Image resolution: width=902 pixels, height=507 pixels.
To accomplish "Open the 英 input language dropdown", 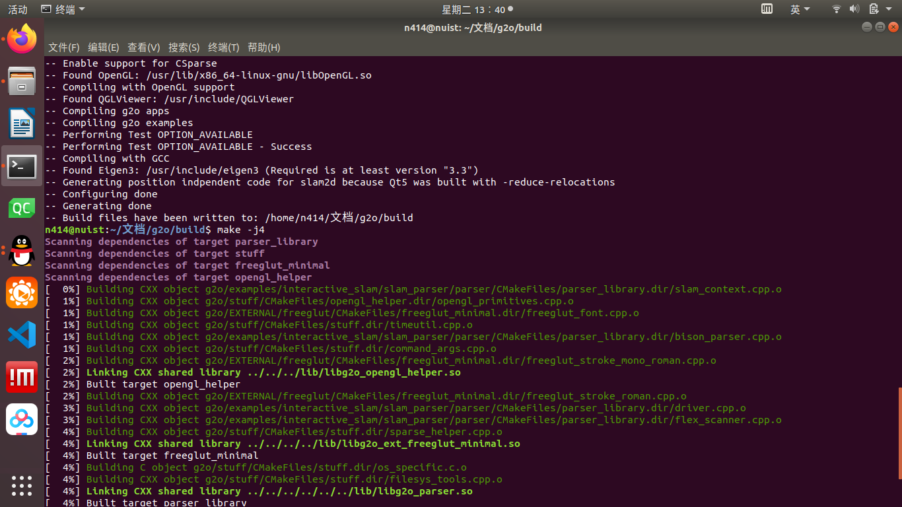I will [x=802, y=9].
